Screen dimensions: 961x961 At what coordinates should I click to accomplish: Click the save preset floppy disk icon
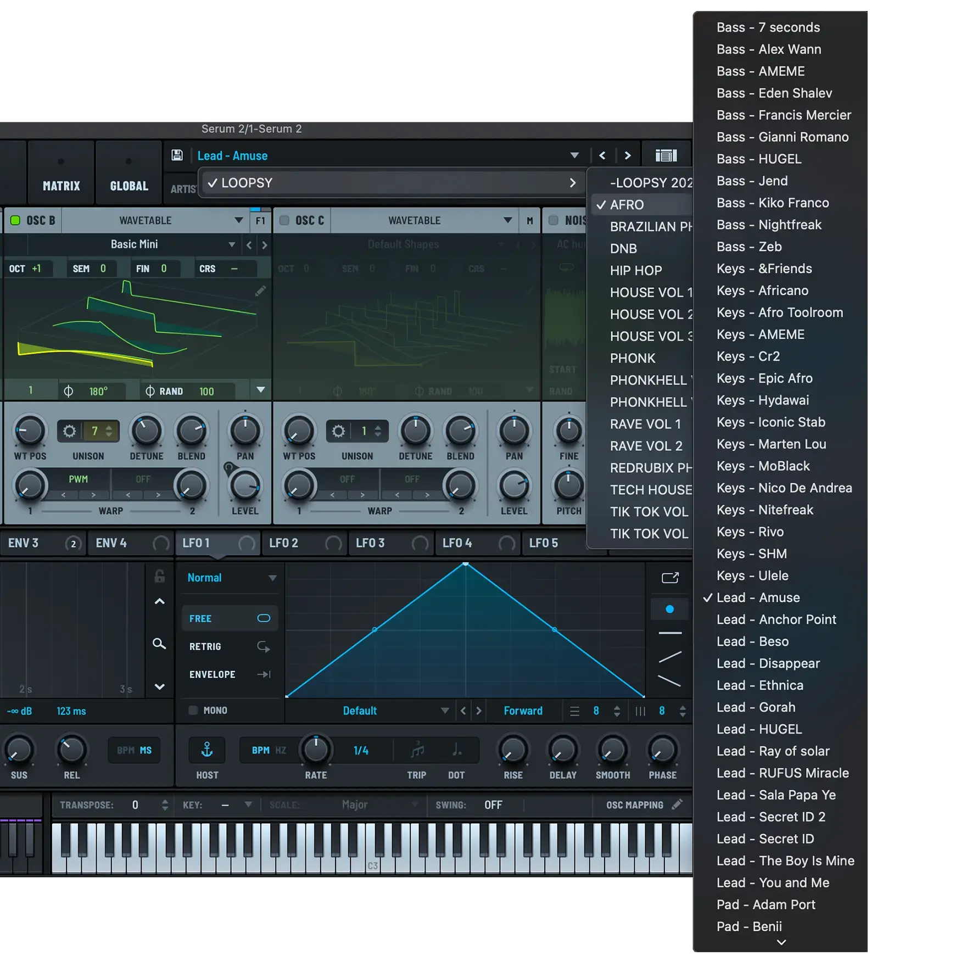click(177, 155)
